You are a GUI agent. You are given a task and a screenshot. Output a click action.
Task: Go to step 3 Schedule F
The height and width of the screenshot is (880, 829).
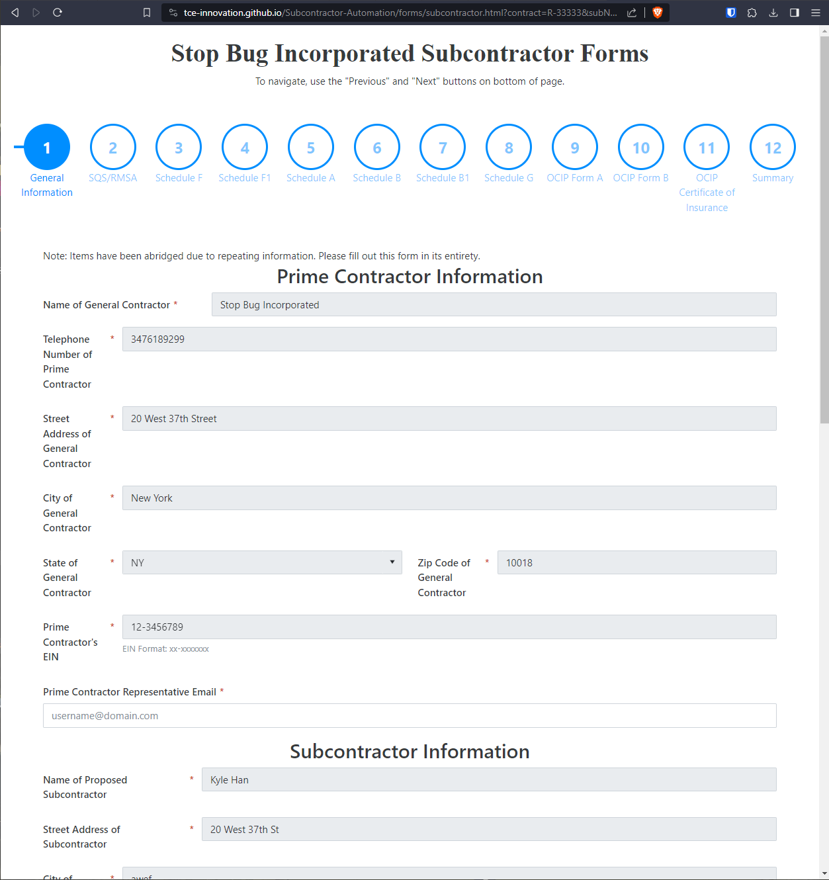[x=179, y=147]
